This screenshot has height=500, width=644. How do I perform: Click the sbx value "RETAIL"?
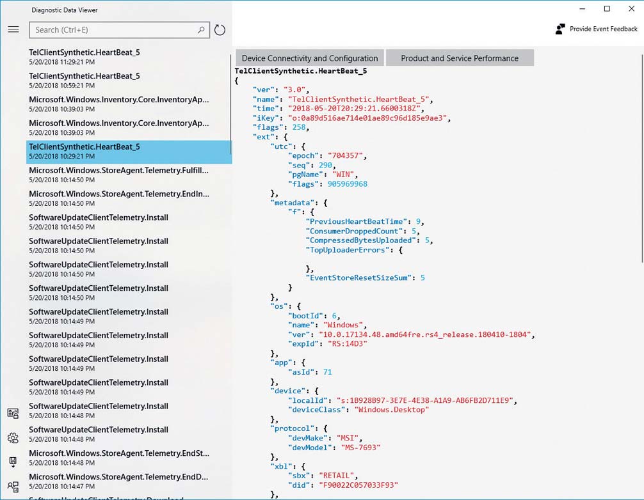[336, 476]
